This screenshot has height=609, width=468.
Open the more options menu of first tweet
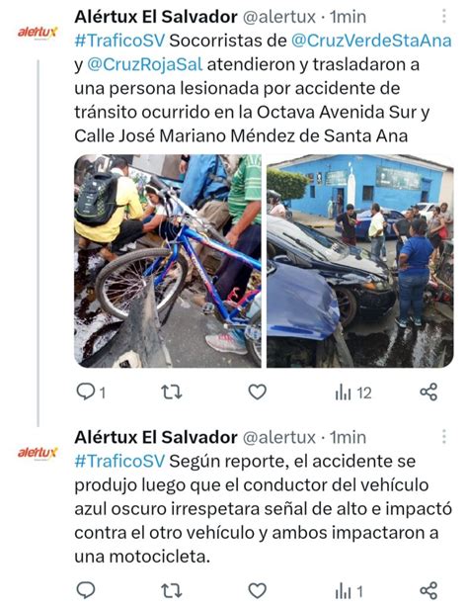[444, 16]
